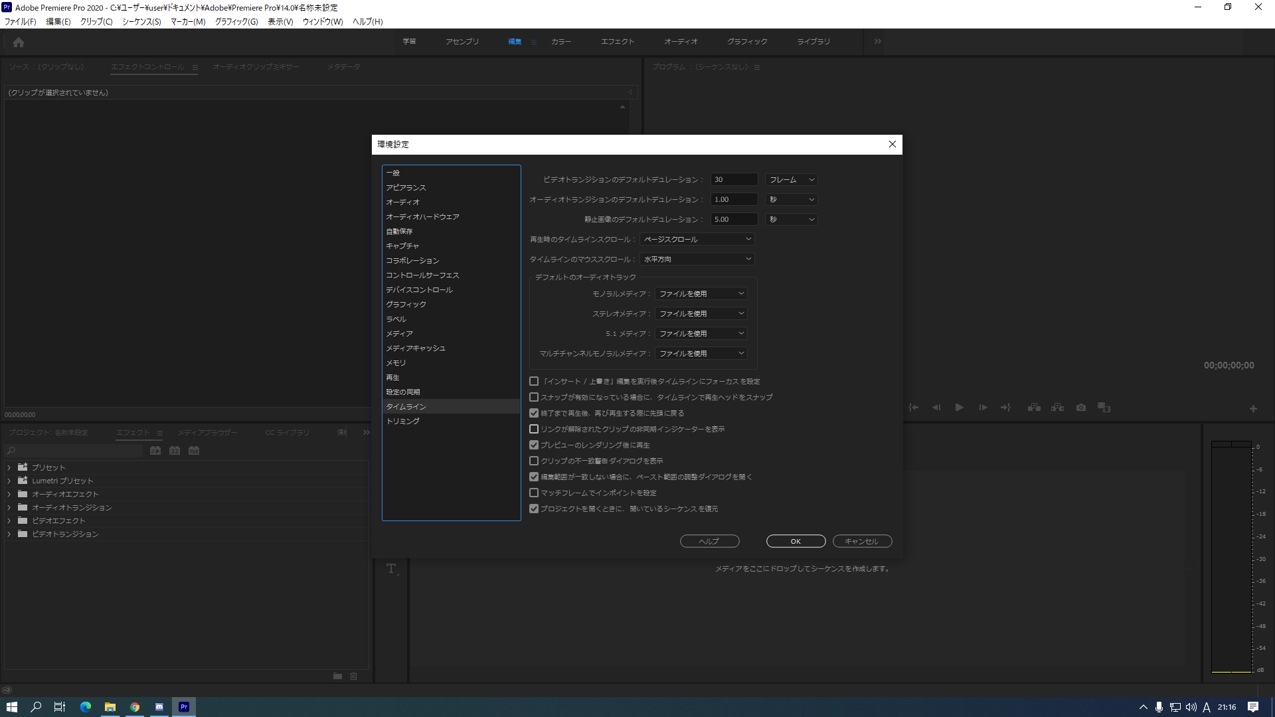Expand the Lumetri プリセット folder
The width and height of the screenshot is (1275, 717).
click(x=9, y=481)
